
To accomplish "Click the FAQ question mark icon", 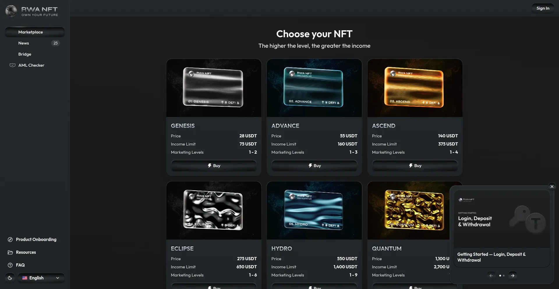I will 10,265.
